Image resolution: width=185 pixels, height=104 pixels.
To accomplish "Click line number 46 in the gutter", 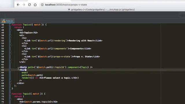I will pos(3,25).
